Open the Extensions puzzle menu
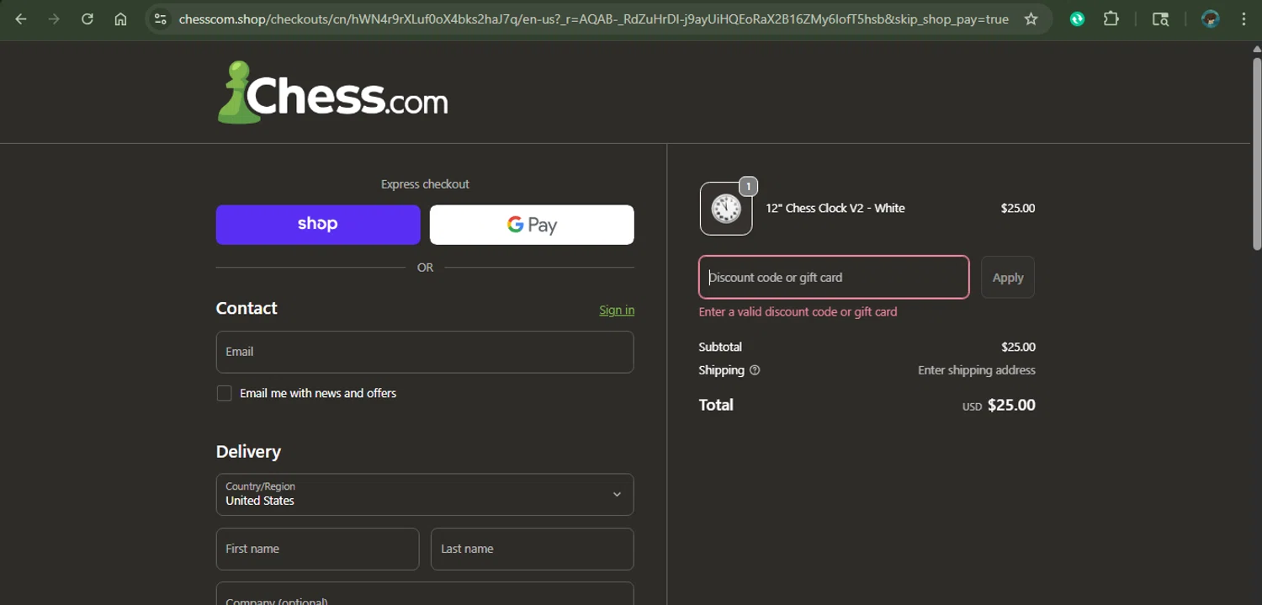This screenshot has width=1262, height=605. [x=1111, y=19]
